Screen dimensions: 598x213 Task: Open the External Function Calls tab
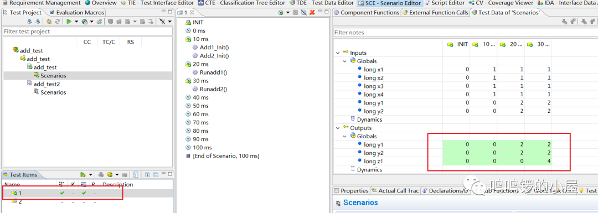pos(435,13)
